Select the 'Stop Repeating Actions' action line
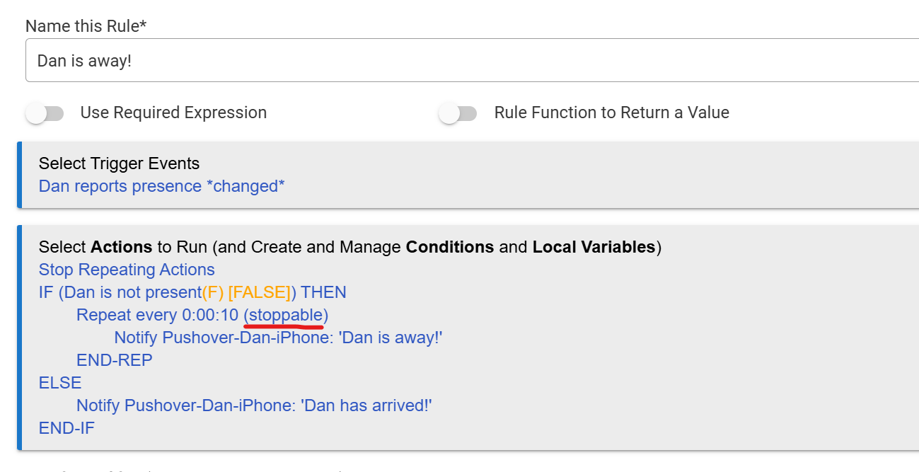This screenshot has height=472, width=919. click(x=127, y=270)
